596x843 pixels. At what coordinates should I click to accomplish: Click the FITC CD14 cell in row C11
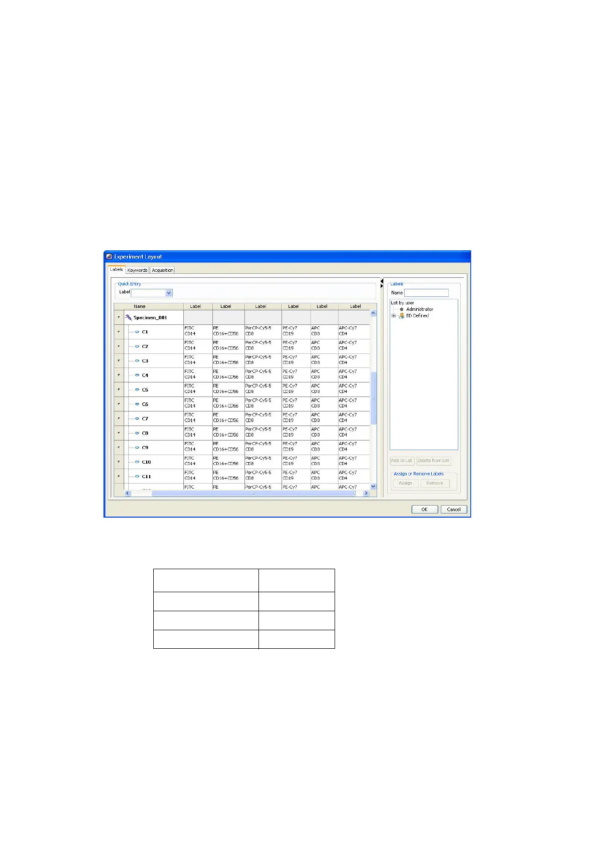click(198, 476)
